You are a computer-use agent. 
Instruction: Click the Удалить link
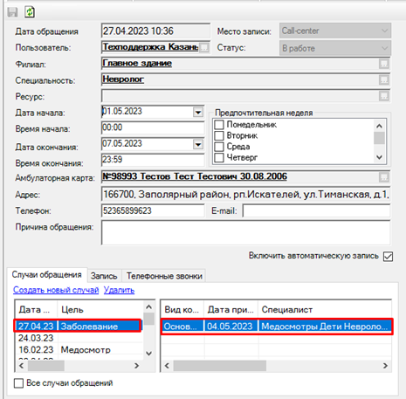[119, 290]
